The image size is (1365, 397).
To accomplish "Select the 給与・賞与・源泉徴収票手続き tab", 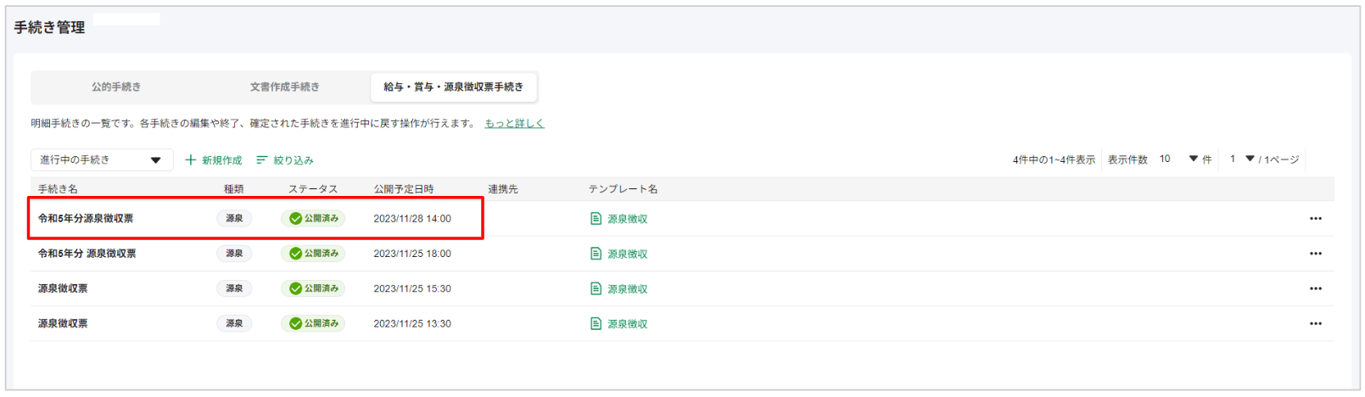I will click(x=453, y=87).
